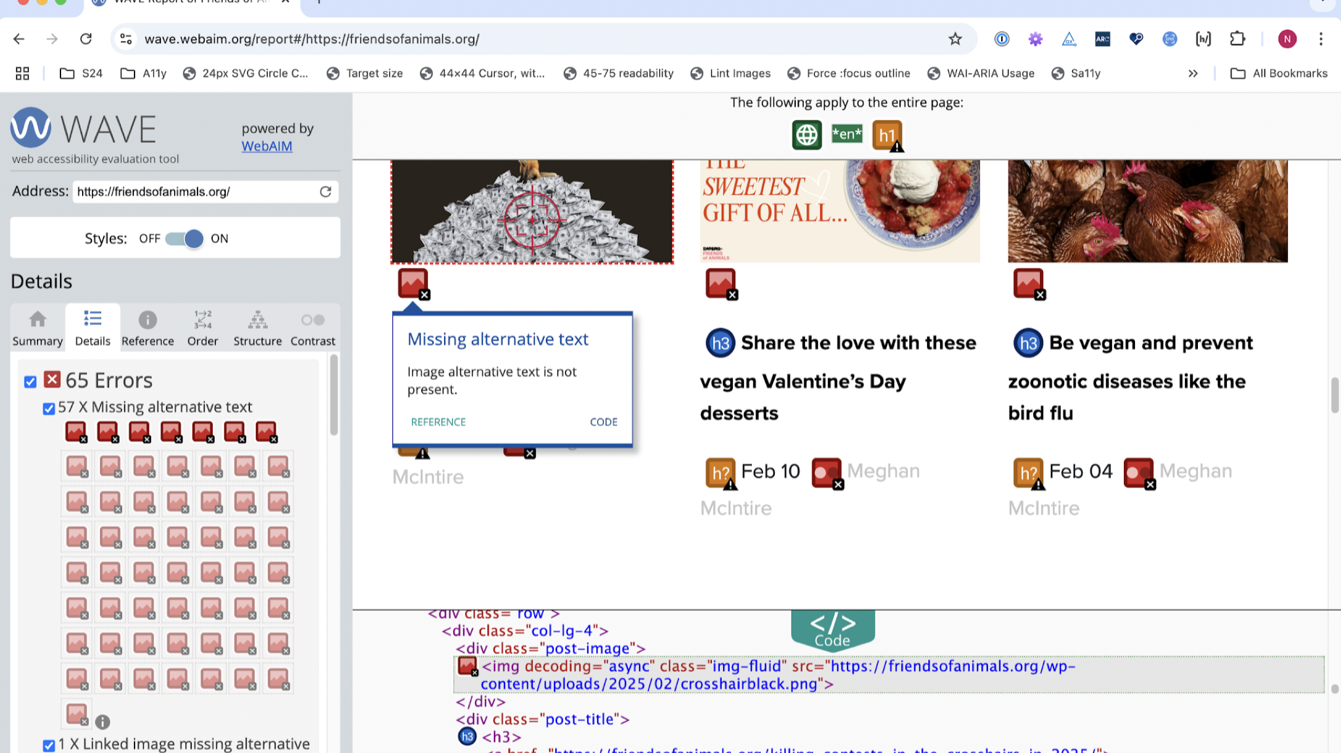Screen dimensions: 1341x753
Task: Click the REFERENCE link in the tooltip
Action: [437, 422]
